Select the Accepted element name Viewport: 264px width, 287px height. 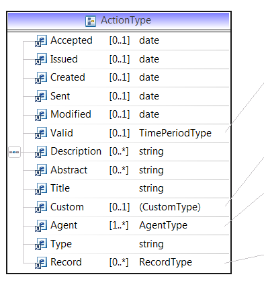coord(71,40)
